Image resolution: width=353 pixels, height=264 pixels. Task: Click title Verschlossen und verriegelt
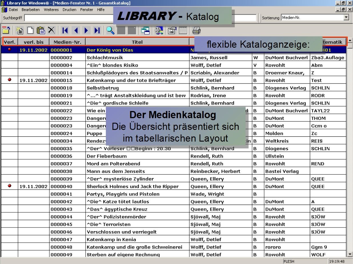(122, 232)
